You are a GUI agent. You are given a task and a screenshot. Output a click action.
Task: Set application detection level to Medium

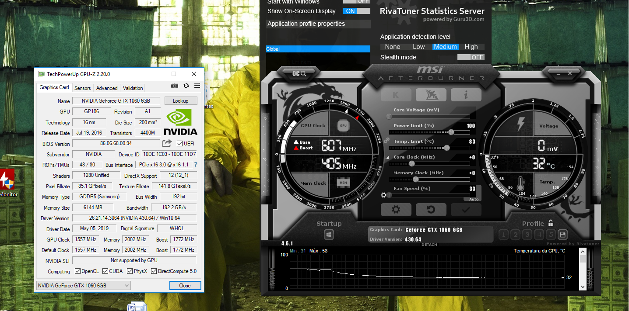pos(445,47)
